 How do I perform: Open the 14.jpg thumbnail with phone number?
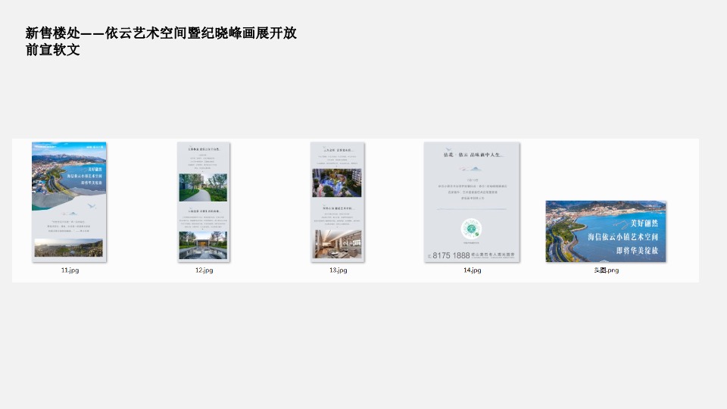[472, 202]
